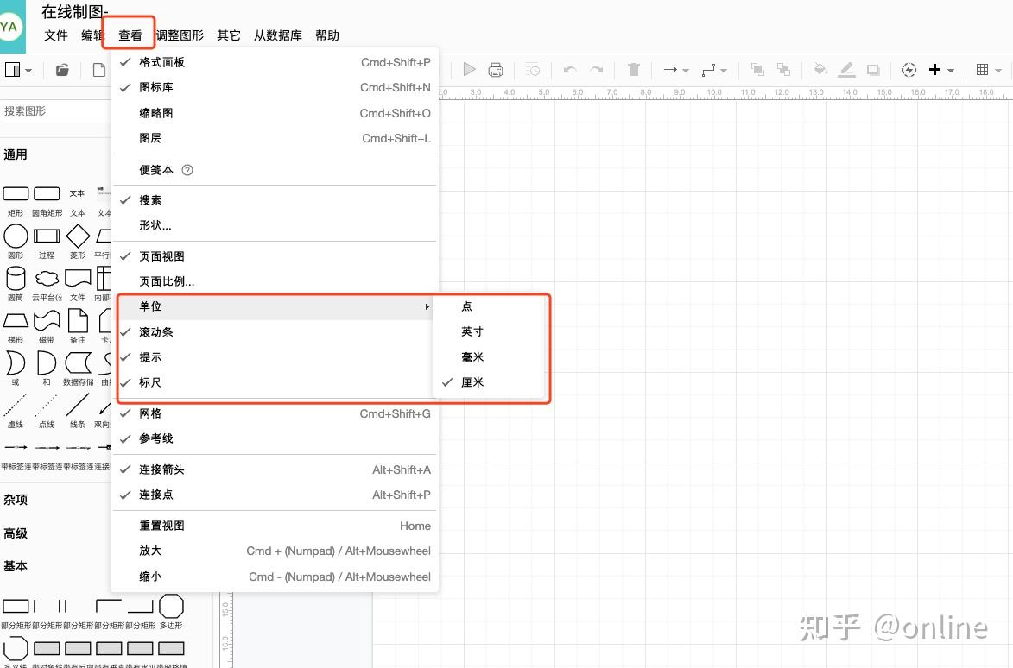Select the Cylinder (圆筒) shape
The width and height of the screenshot is (1013, 668).
[x=16, y=277]
